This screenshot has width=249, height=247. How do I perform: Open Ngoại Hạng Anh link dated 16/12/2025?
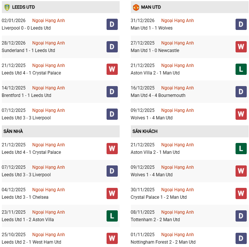(x=178, y=88)
